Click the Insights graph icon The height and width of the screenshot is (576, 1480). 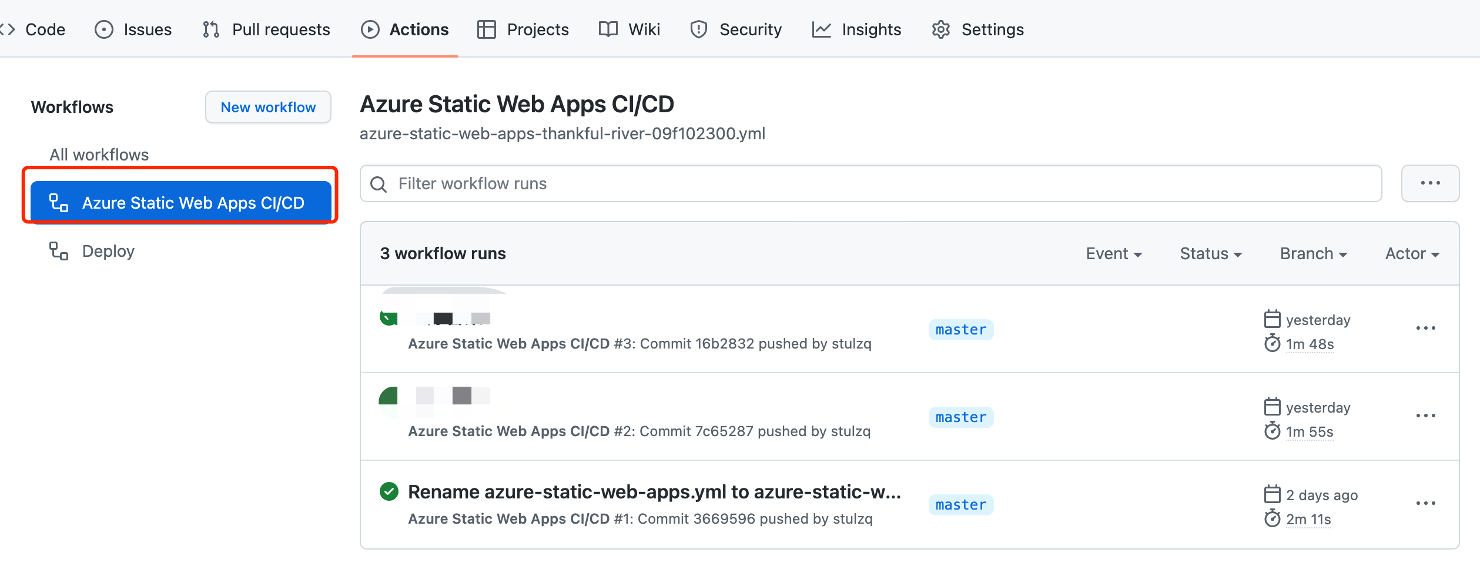pyautogui.click(x=821, y=29)
